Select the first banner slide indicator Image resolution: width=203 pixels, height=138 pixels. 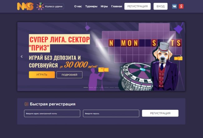[x=86, y=87]
